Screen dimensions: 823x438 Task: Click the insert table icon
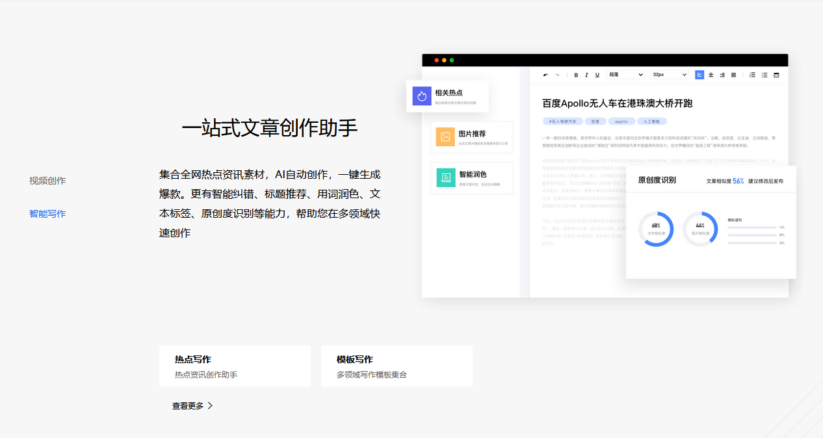pyautogui.click(x=776, y=74)
